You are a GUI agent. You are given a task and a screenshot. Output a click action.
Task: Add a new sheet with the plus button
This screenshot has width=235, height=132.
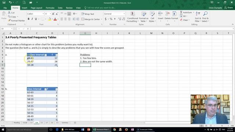pyautogui.click(x=75, y=123)
